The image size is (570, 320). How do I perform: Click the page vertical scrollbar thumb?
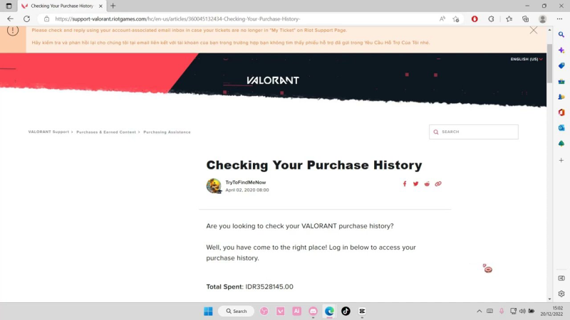[x=549, y=63]
